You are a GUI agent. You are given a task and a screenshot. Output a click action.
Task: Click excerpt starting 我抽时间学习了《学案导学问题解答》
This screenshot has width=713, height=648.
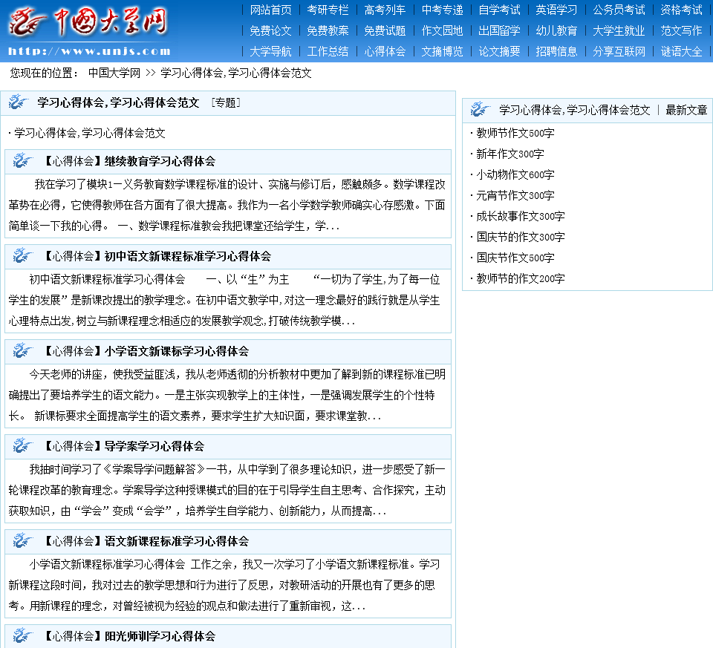tap(227, 490)
